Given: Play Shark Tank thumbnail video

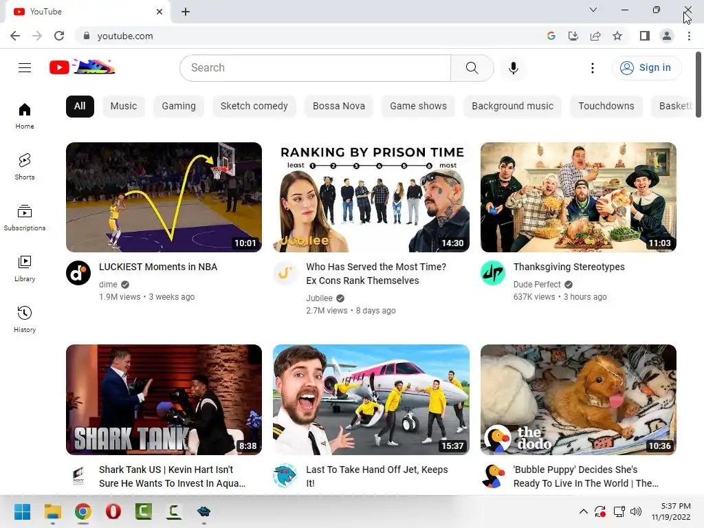Looking at the screenshot, I should click(x=164, y=399).
